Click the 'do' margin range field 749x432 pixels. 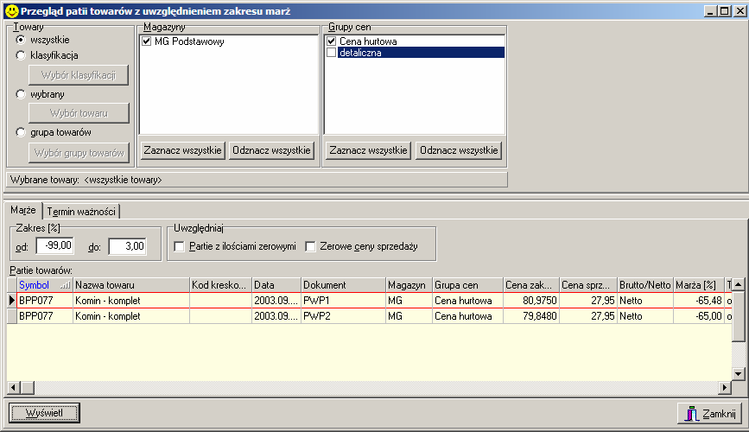click(128, 246)
